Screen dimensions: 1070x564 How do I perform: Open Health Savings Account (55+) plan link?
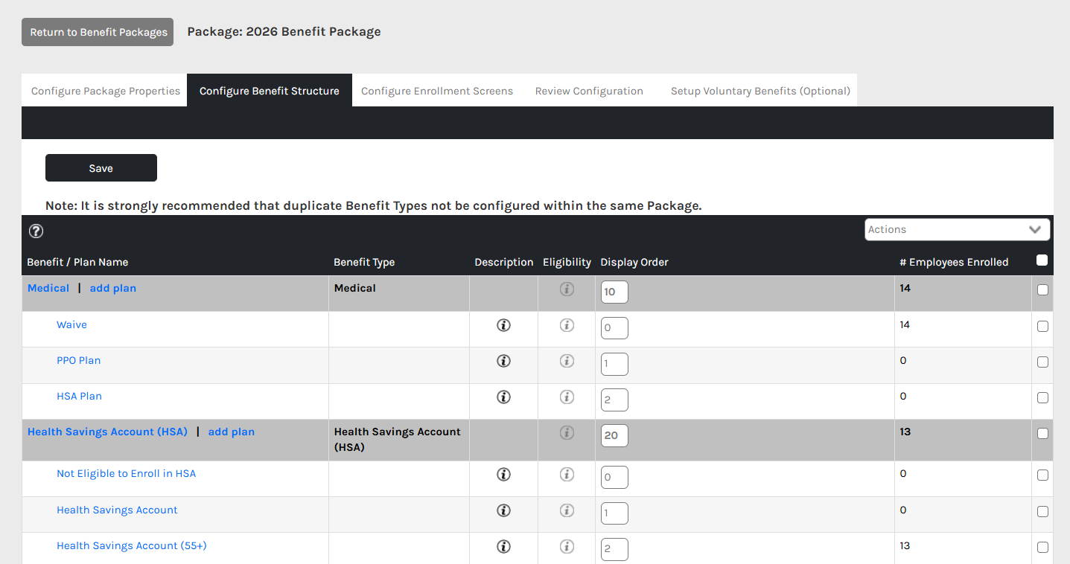click(x=132, y=545)
